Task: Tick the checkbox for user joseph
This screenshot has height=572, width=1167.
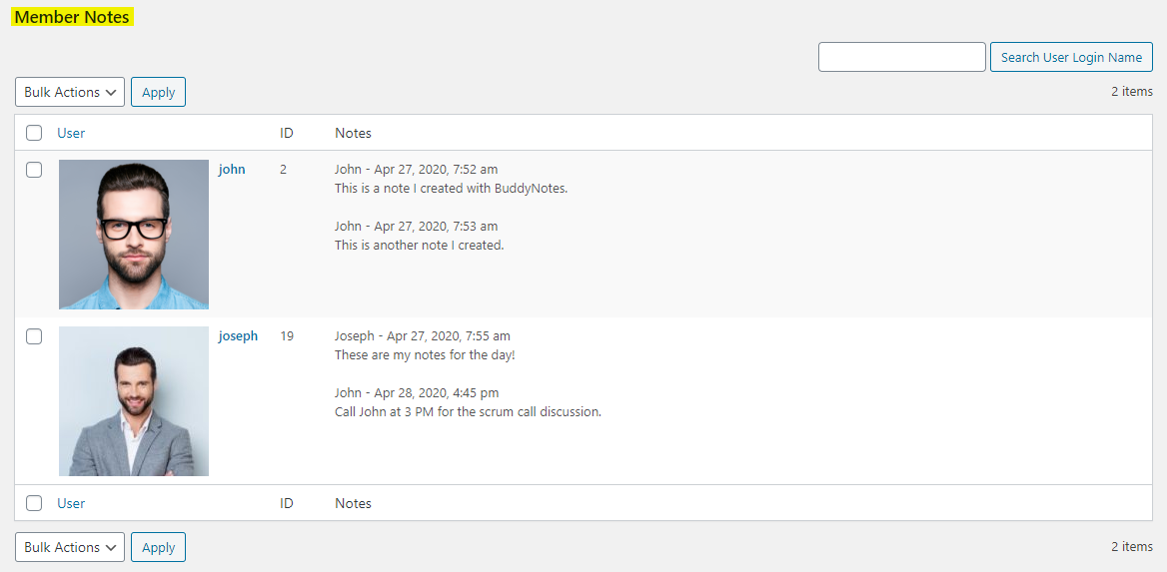Action: [34, 336]
